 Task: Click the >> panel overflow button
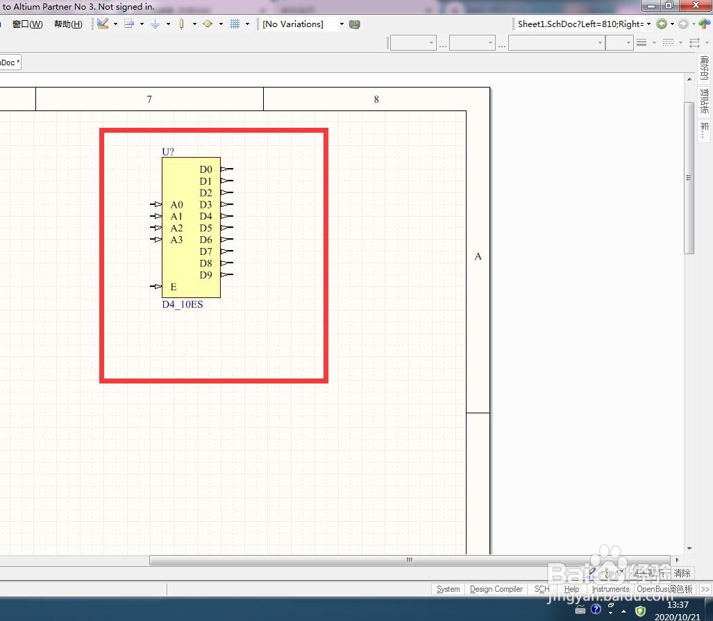[705, 589]
